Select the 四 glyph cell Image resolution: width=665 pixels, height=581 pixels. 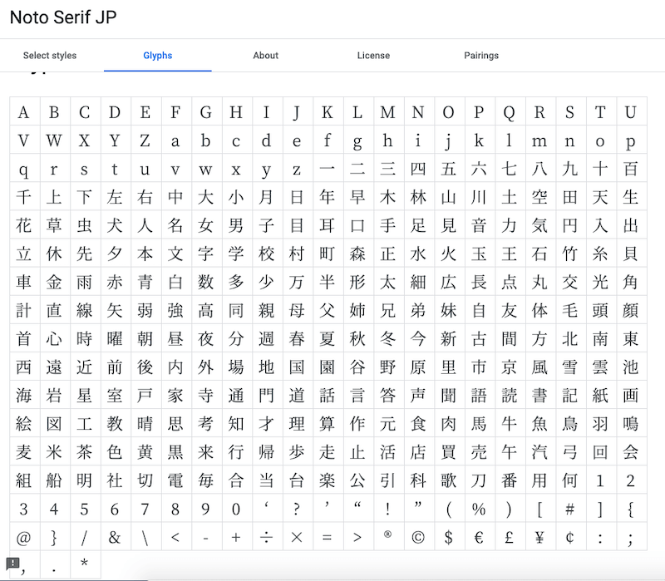click(x=420, y=168)
